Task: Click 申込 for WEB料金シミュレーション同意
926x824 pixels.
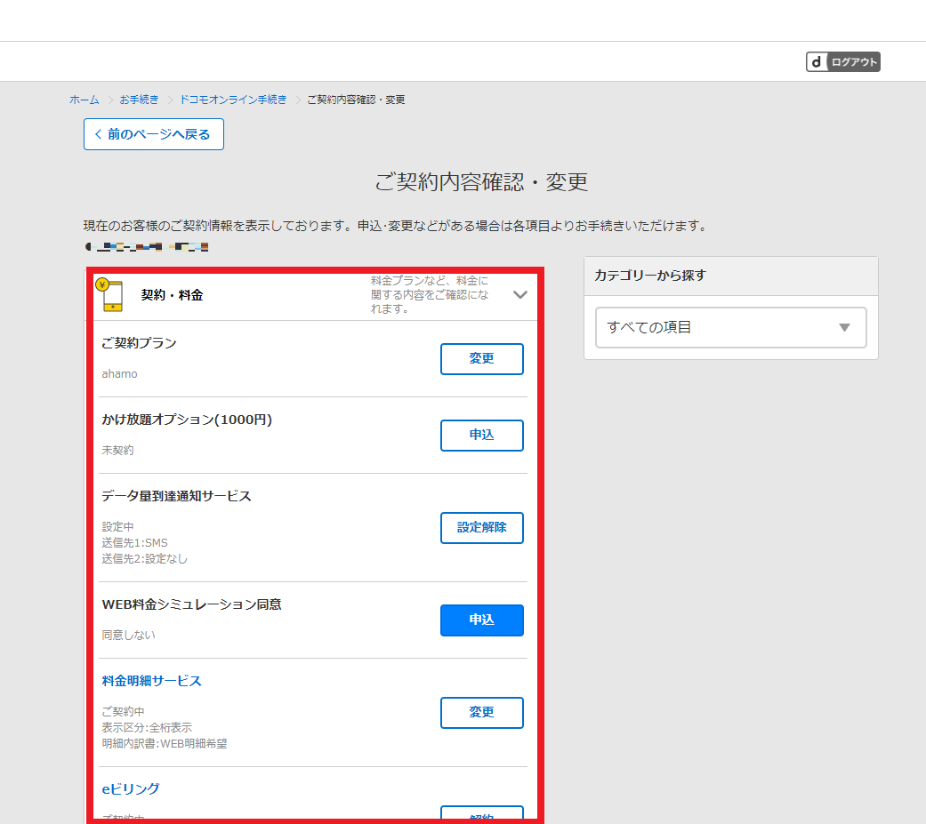Action: tap(482, 620)
